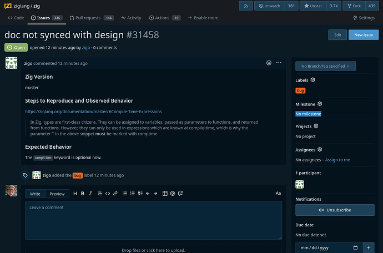Open the due date calendar picker icon
The image size is (383, 253).
[x=355, y=247]
